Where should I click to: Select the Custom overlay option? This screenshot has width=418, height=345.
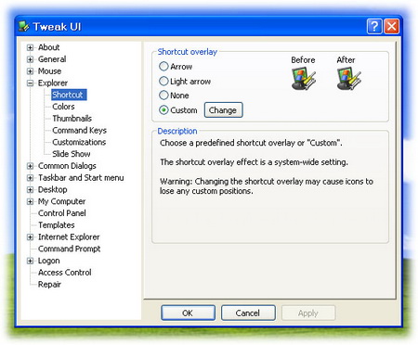(x=163, y=110)
